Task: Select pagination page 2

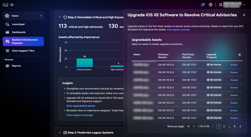Action: click(224, 126)
